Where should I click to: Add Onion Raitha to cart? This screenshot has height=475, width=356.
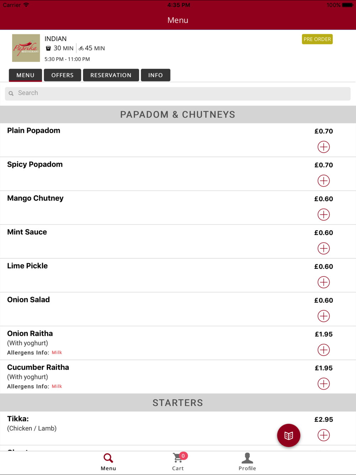click(x=323, y=350)
